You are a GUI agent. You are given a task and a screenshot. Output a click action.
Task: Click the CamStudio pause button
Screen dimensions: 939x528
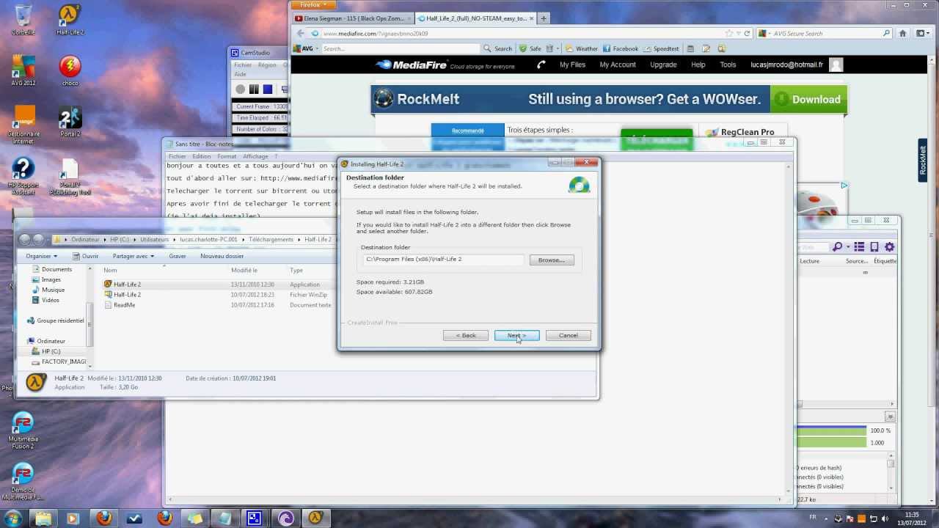pos(254,89)
